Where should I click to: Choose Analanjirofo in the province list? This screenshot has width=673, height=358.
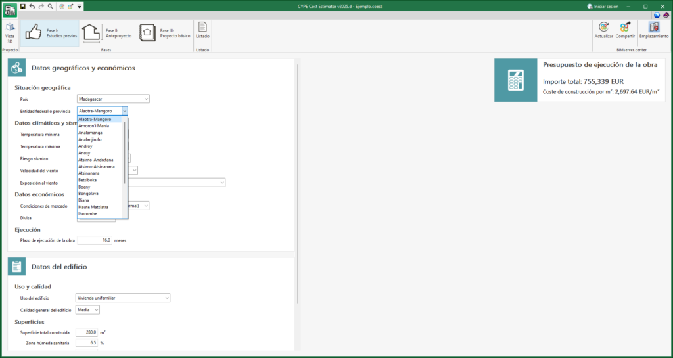click(x=100, y=139)
